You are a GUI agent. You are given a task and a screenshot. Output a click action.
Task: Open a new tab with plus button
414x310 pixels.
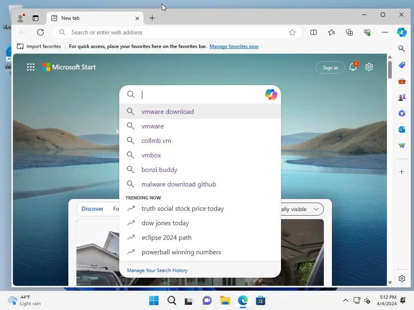(x=152, y=18)
